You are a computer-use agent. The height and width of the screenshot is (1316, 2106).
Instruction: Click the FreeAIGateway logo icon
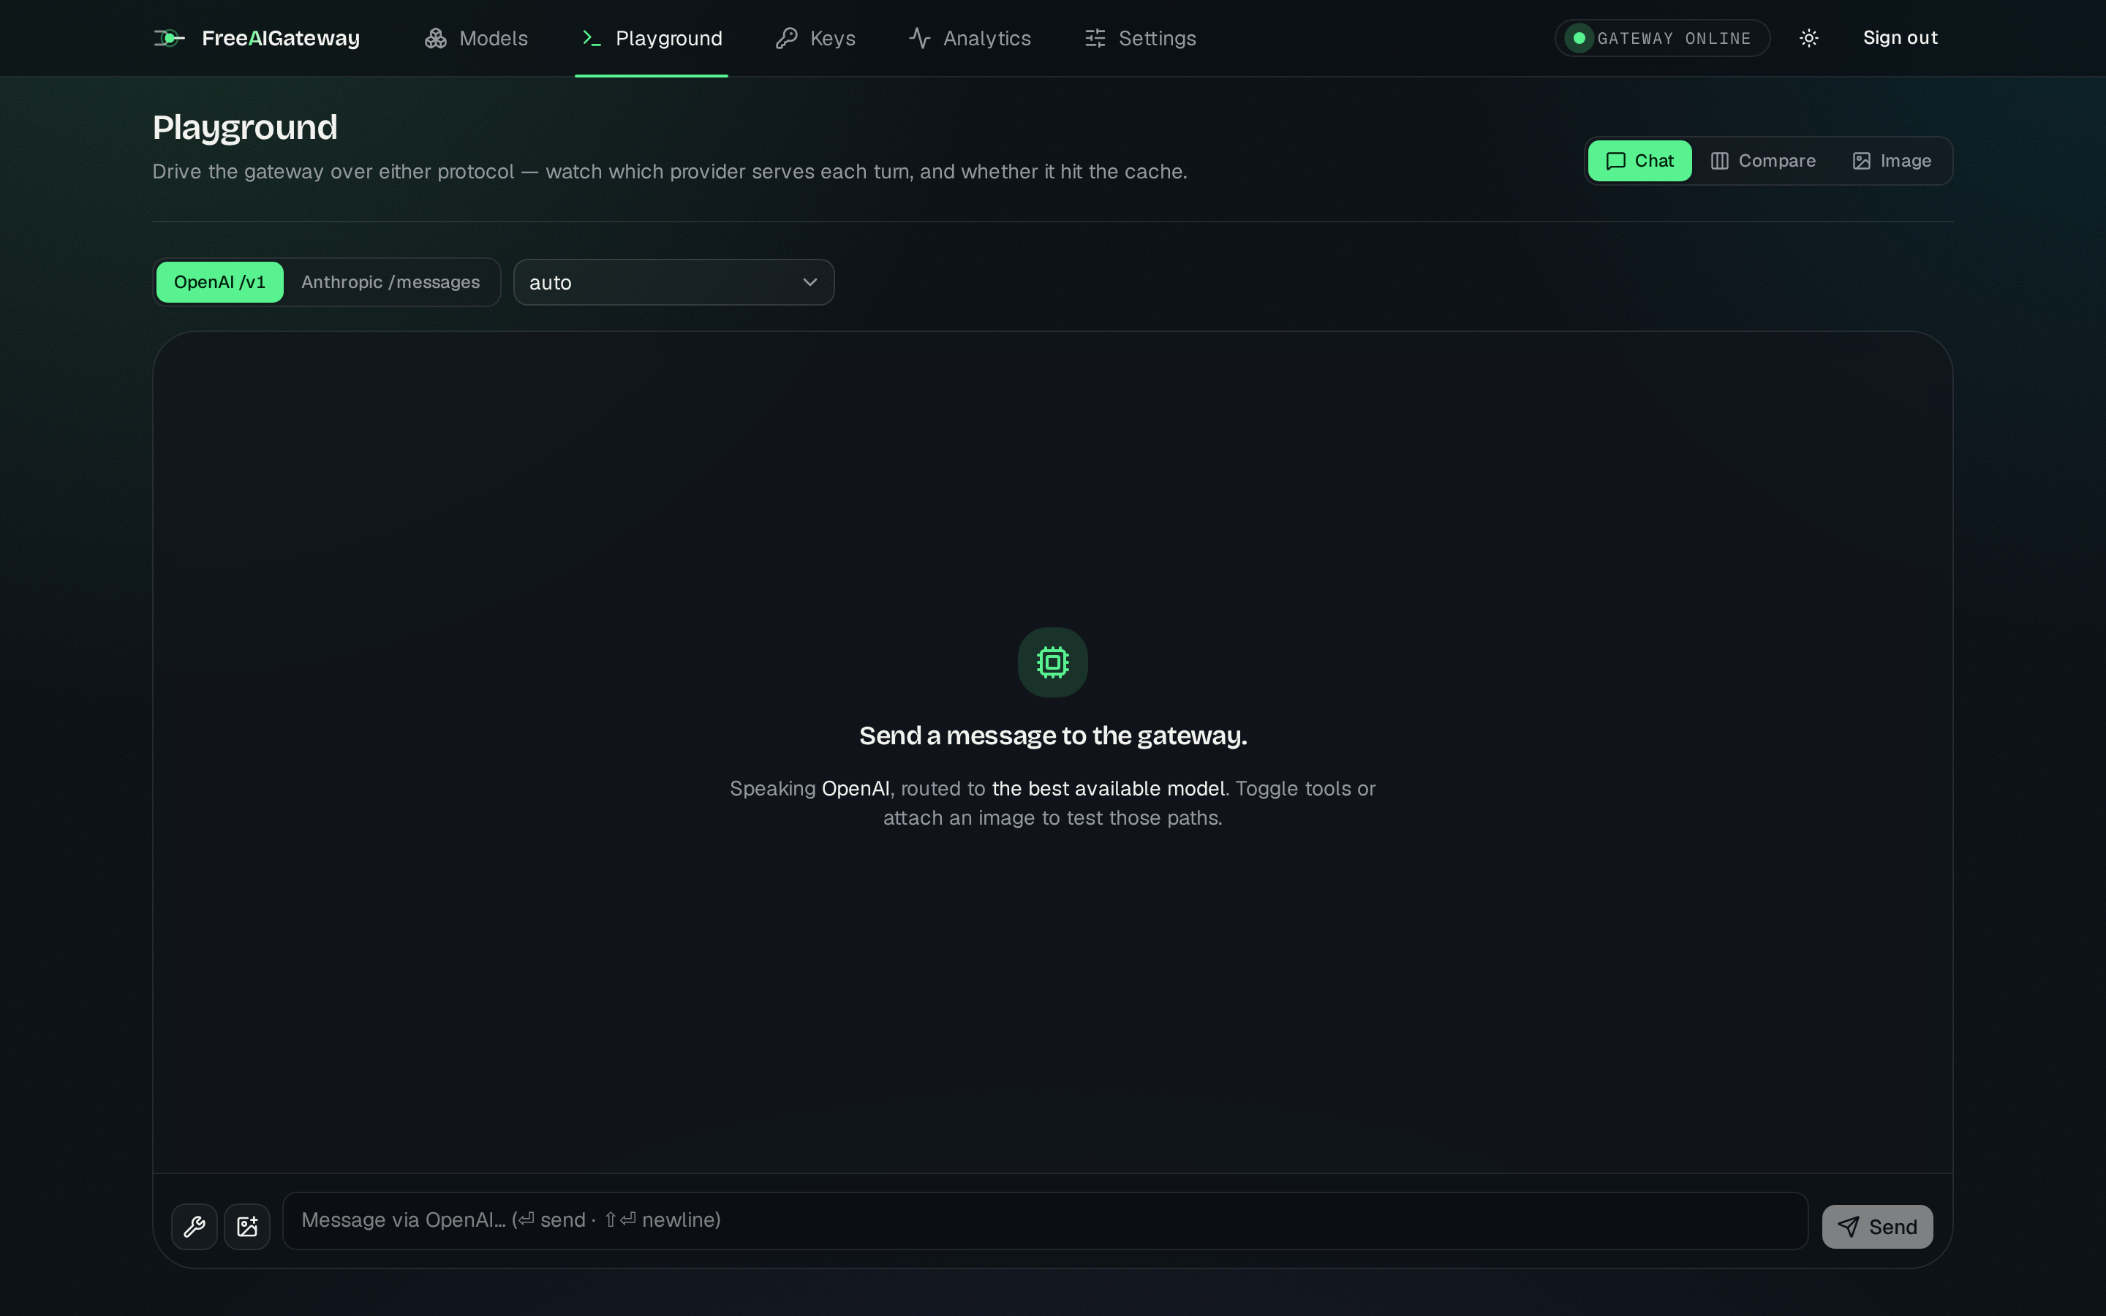(169, 38)
